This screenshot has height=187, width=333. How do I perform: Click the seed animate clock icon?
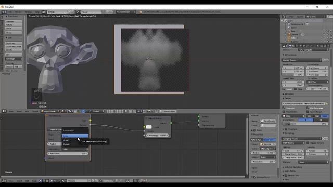302,151
